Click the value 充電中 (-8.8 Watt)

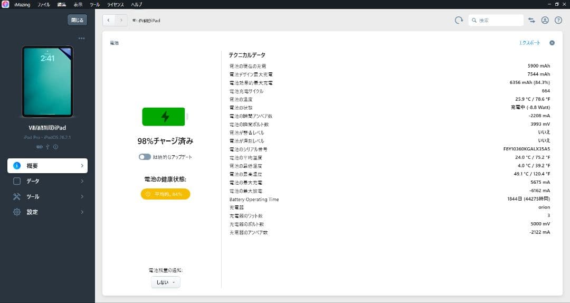530,107
